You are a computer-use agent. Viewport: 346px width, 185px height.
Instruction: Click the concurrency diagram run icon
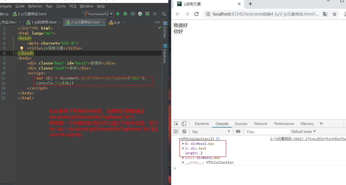pyautogui.click(x=147, y=14)
